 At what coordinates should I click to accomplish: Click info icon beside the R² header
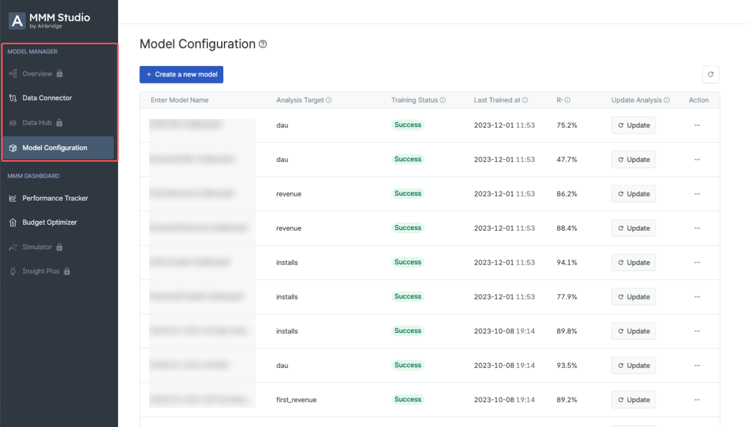[567, 100]
